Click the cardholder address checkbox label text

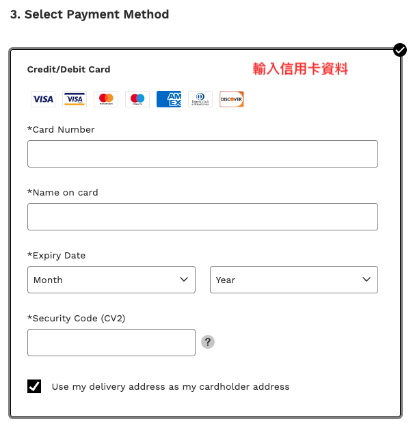pos(170,386)
